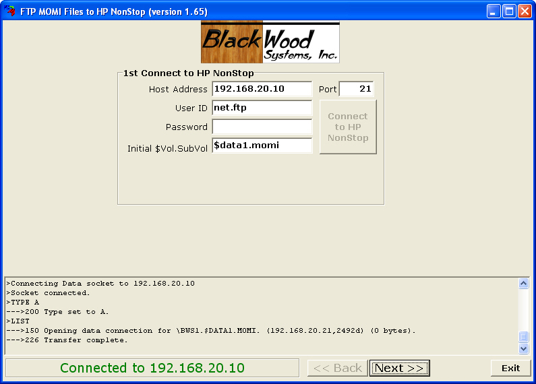Click the BlackWood Systems logo
This screenshot has height=384, width=536.
[270, 42]
